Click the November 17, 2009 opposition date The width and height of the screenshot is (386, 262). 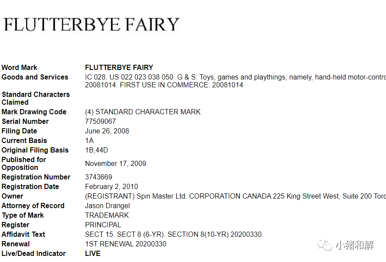pyautogui.click(x=116, y=163)
